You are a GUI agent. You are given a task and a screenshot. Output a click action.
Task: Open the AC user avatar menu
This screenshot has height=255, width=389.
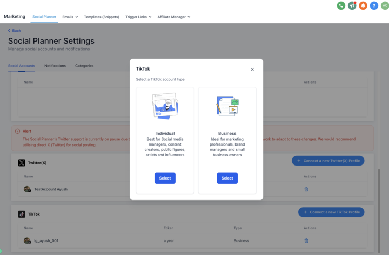385,5
